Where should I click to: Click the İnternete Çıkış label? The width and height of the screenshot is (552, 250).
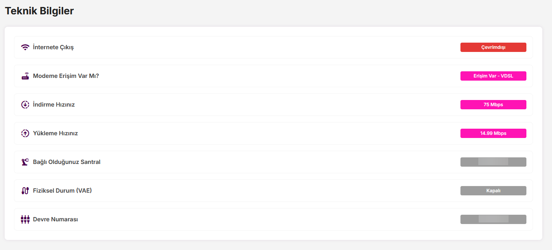(53, 47)
